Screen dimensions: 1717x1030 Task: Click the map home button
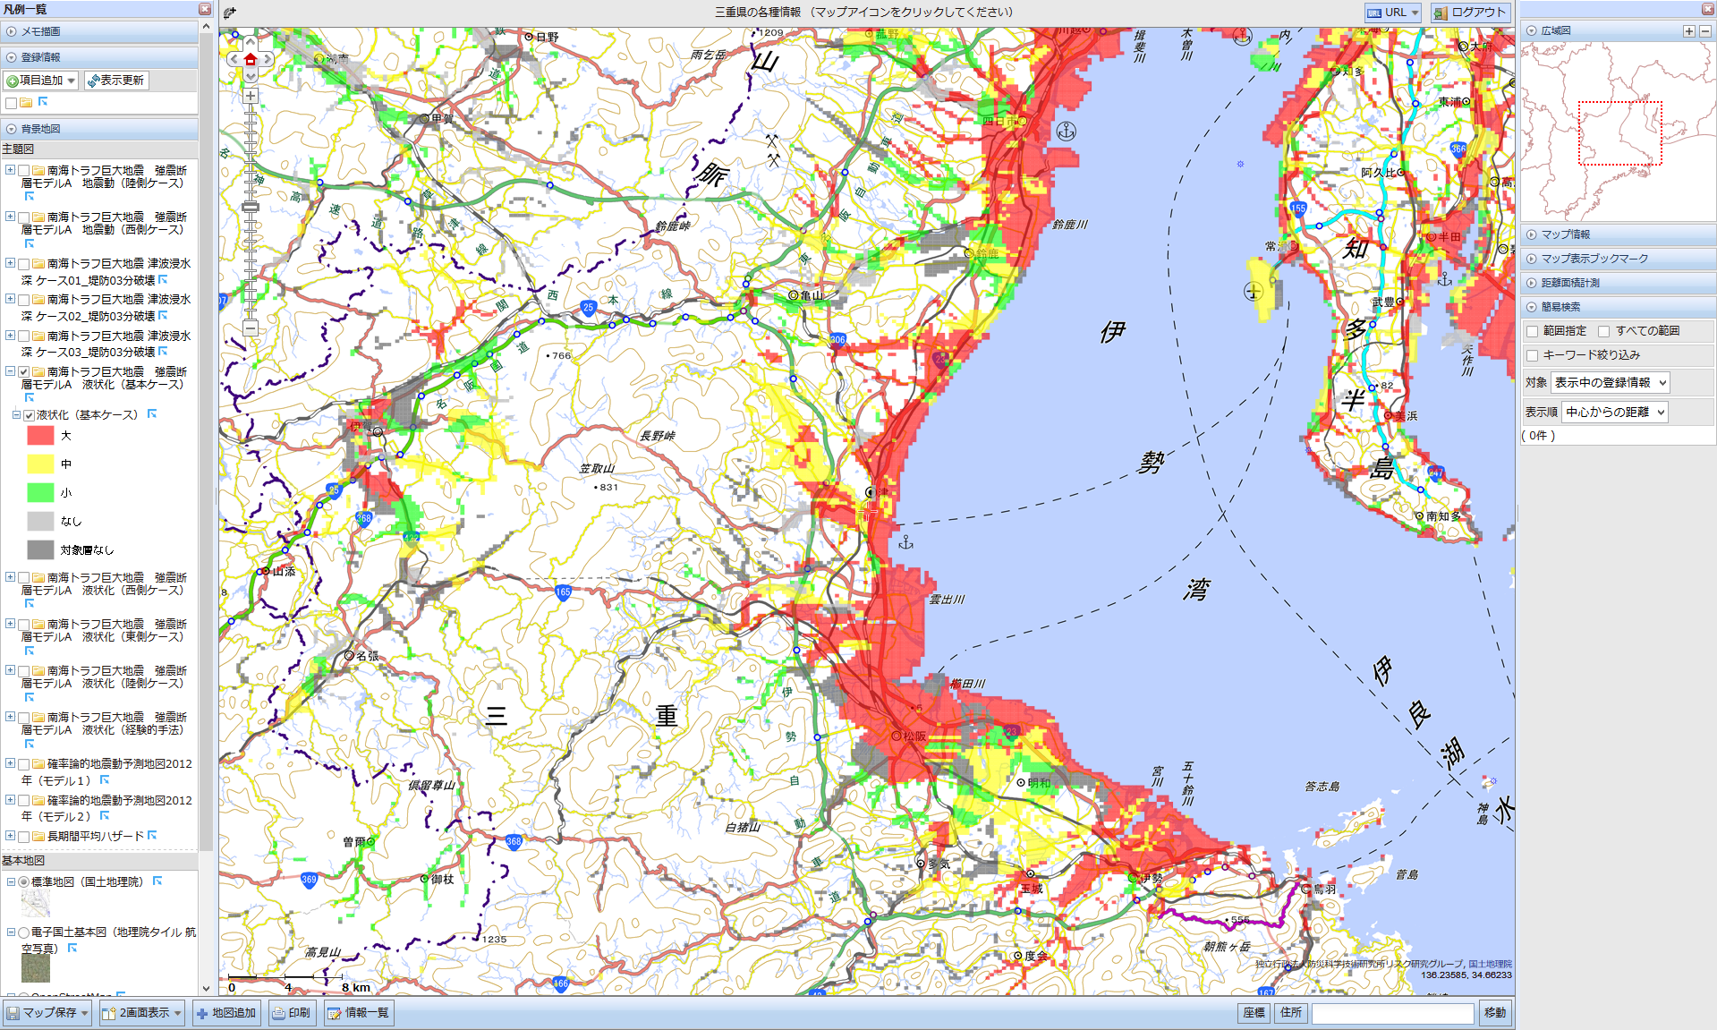click(251, 59)
